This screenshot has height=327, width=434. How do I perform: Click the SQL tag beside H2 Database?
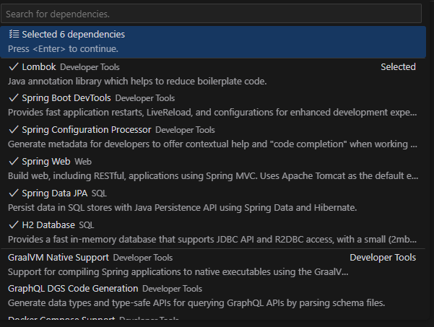pos(87,225)
